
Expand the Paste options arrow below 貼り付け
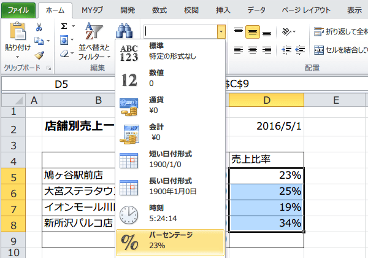coord(17,56)
